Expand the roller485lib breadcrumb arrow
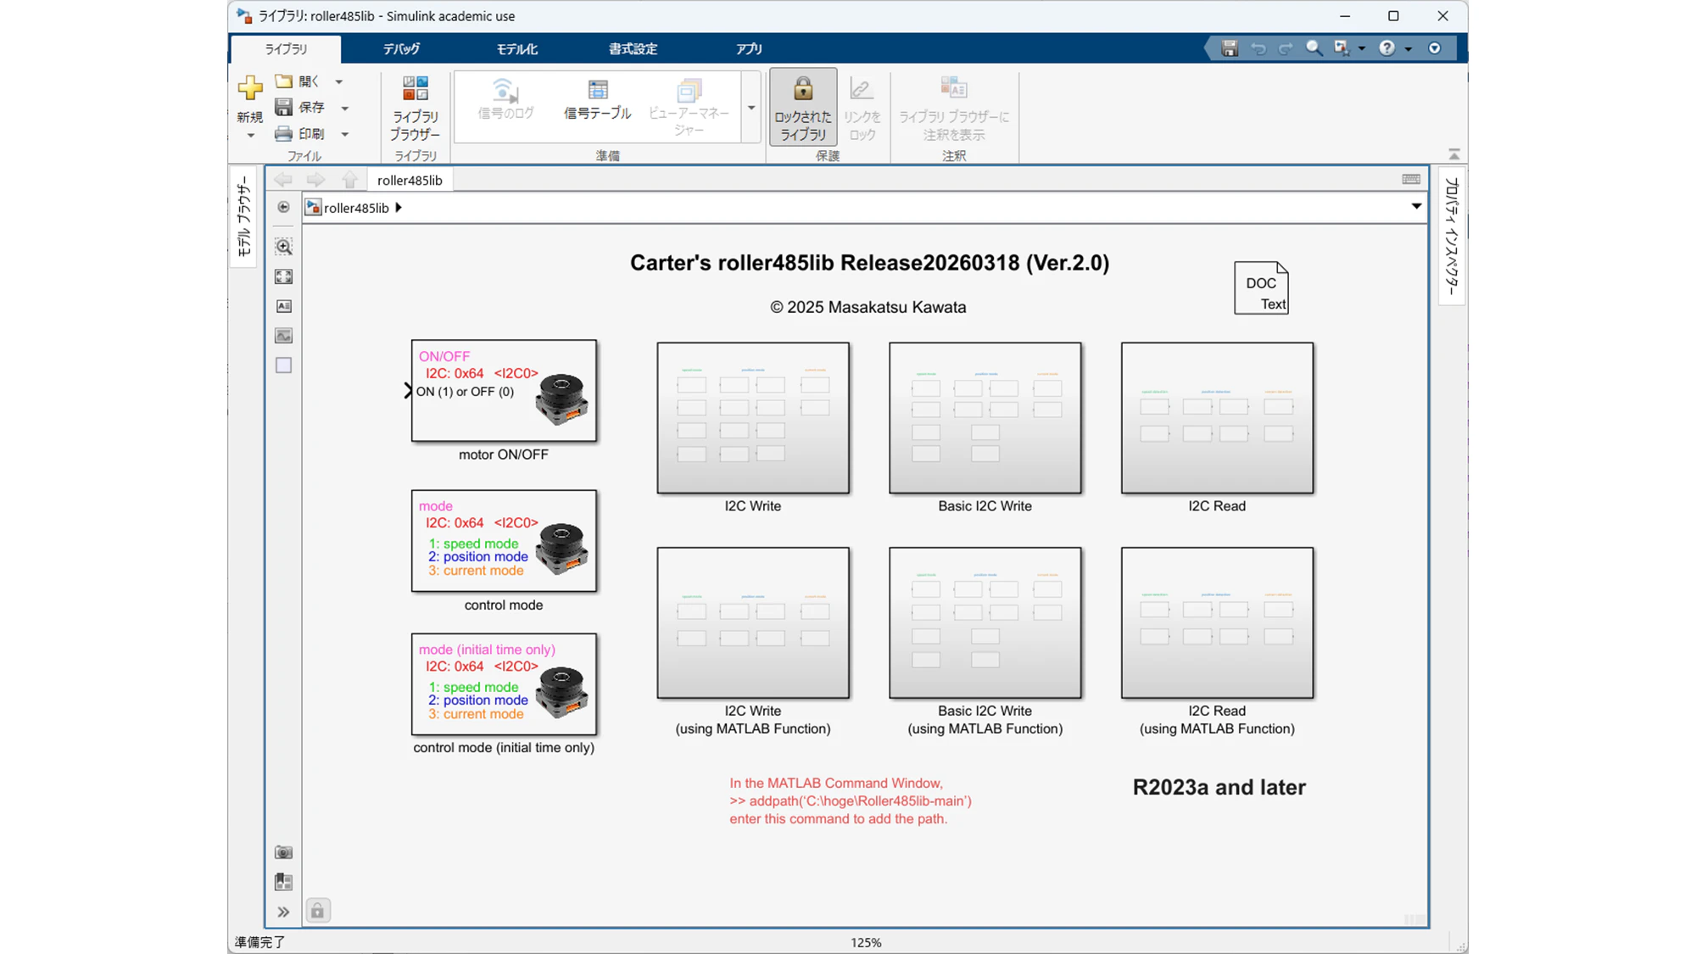The image size is (1696, 954). pos(399,208)
